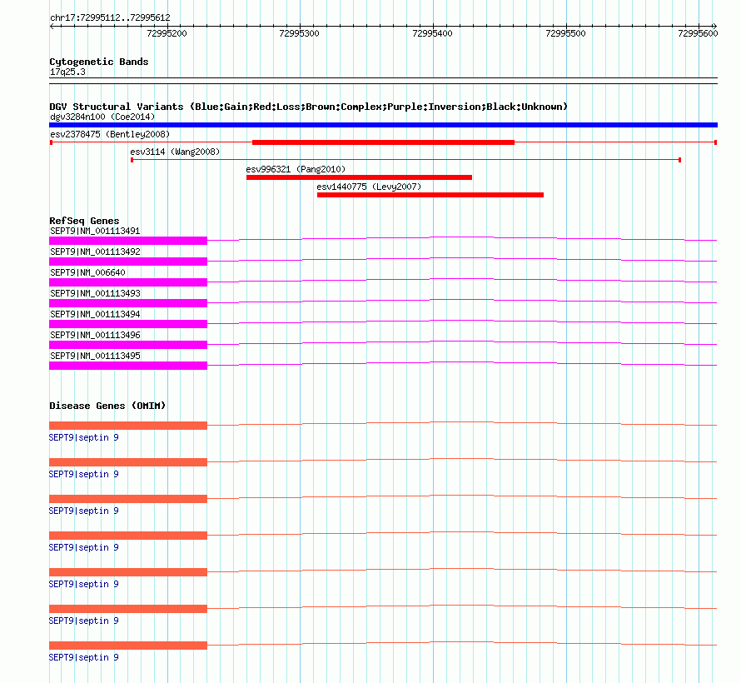741x683 pixels.
Task: Select the dgv3284n100 (Coe2014) label
Action: [102, 117]
